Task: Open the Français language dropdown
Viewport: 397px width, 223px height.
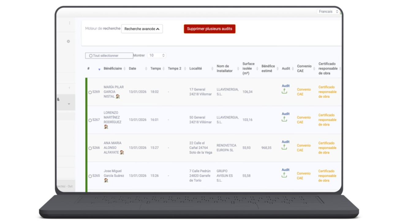Action: [328, 12]
